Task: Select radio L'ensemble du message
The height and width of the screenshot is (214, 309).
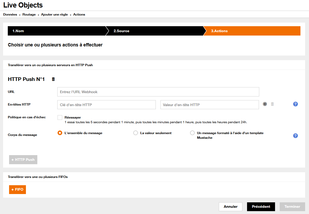Action: coord(60,133)
